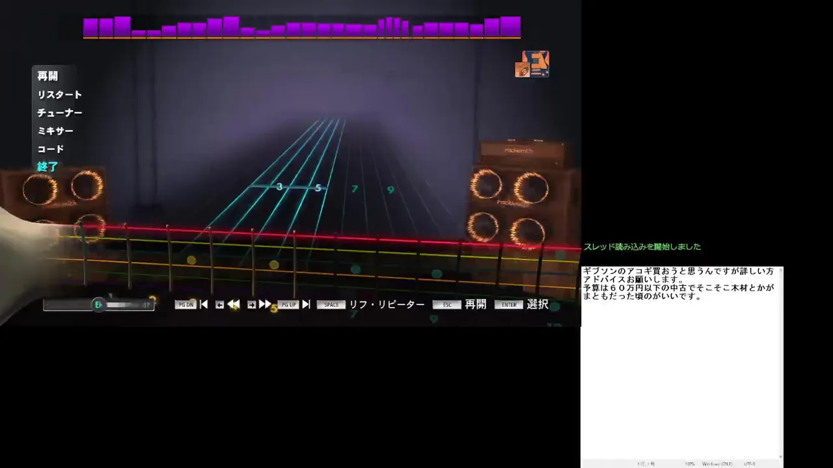Image resolution: width=833 pixels, height=468 pixels.
Task: Click the left arrow key hint
Action: tap(219, 305)
